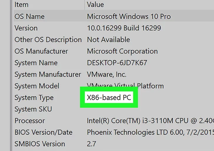This screenshot has width=214, height=151.
Task: Select the Processor row label
Action: [x=30, y=121]
